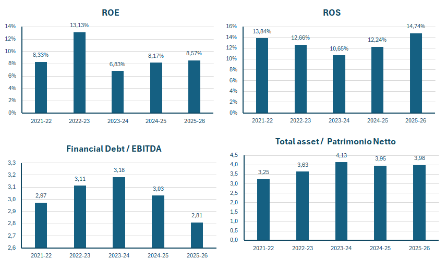Click the 3,11 data label
The height and width of the screenshot is (271, 447).
click(x=80, y=179)
